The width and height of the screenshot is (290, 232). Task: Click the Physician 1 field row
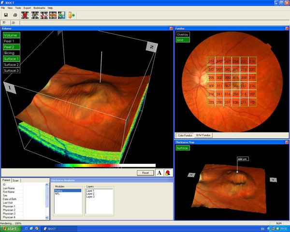[23, 206]
